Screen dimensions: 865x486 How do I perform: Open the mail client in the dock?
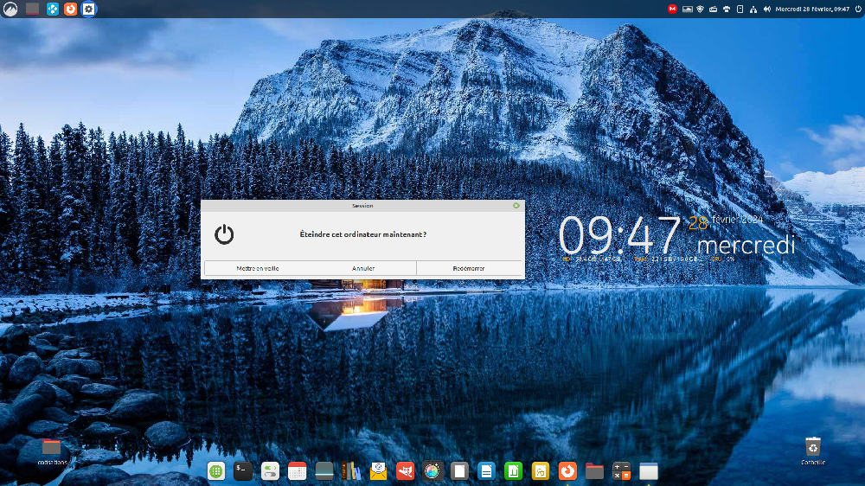(x=378, y=471)
